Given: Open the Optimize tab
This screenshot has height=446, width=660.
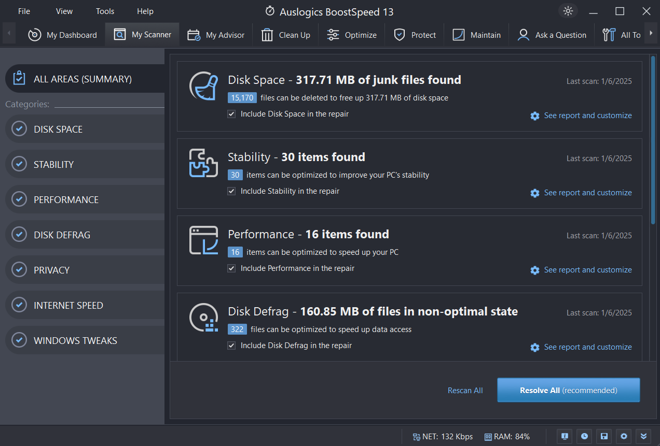Looking at the screenshot, I should click(352, 35).
